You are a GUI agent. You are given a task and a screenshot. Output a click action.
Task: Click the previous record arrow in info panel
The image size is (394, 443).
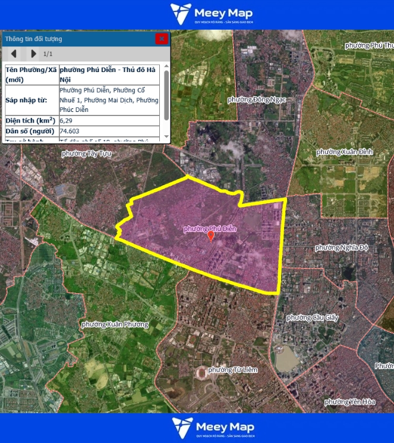pos(14,54)
